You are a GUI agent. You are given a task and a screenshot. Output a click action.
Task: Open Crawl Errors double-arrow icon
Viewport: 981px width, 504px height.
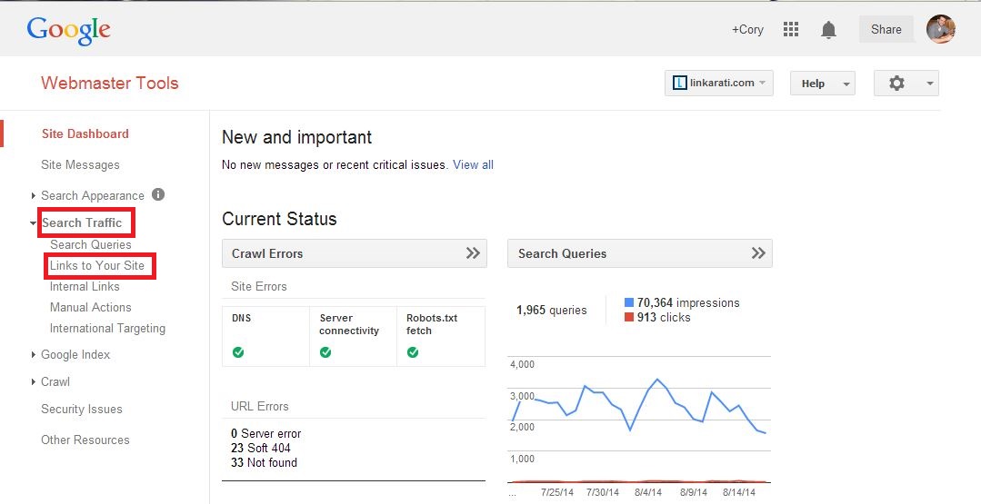(473, 253)
